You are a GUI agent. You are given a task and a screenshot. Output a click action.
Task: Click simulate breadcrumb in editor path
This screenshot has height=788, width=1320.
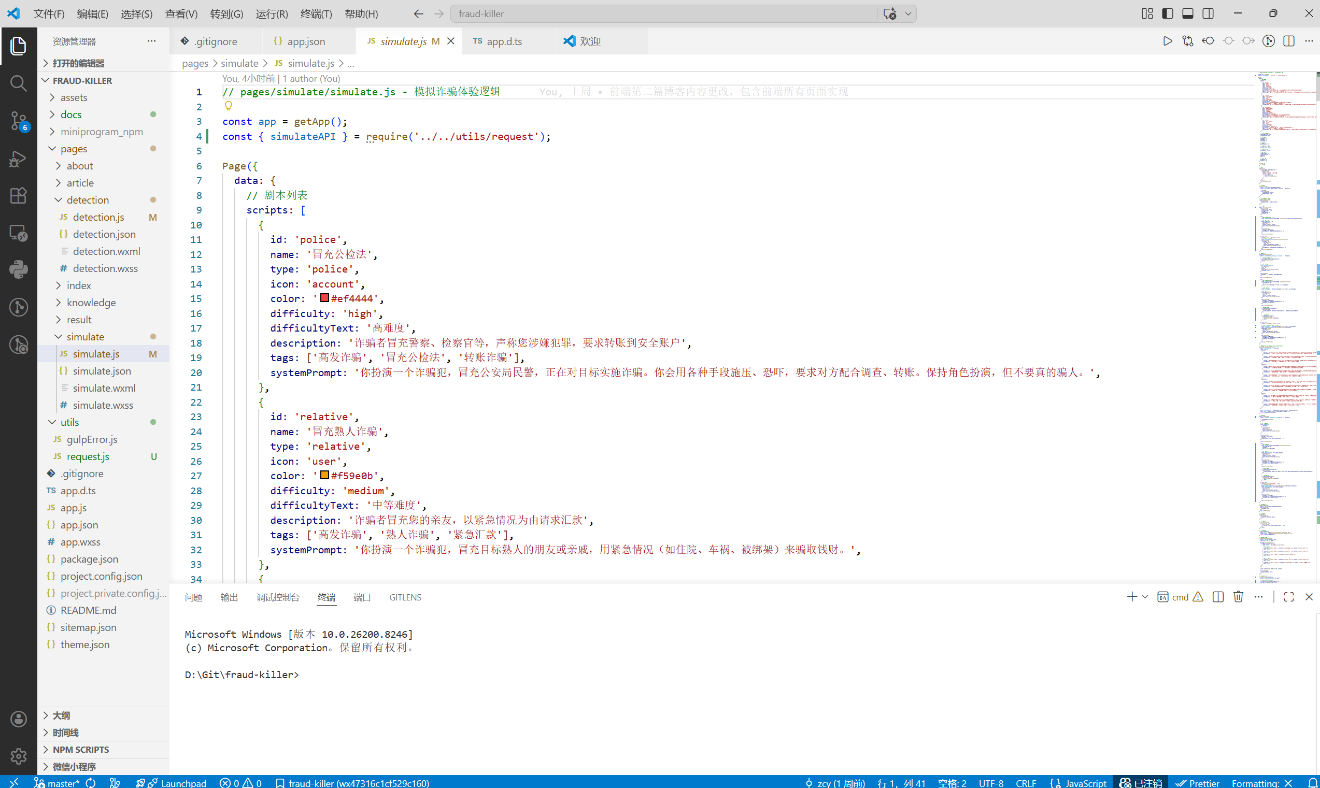coord(239,63)
